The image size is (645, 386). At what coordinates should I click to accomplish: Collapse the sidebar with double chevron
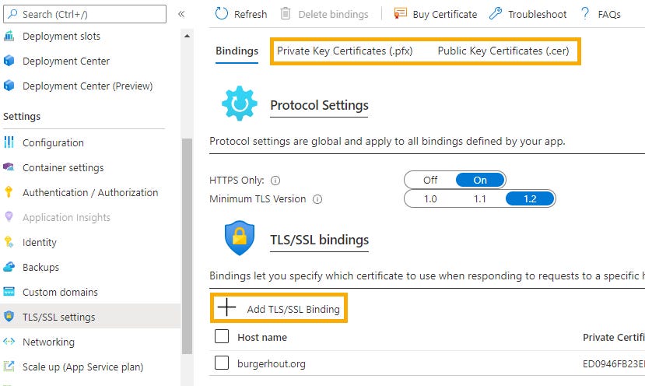(181, 14)
